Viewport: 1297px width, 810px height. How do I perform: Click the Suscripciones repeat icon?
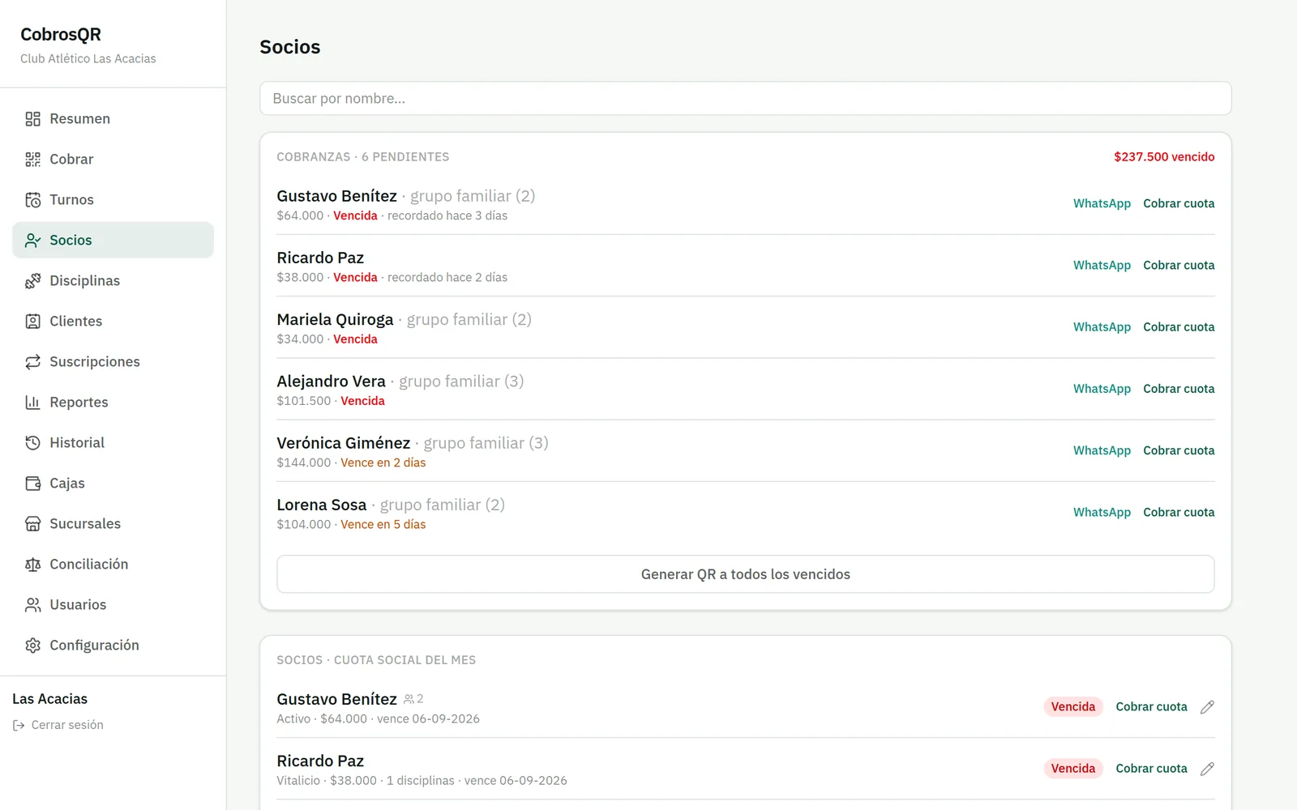point(32,362)
